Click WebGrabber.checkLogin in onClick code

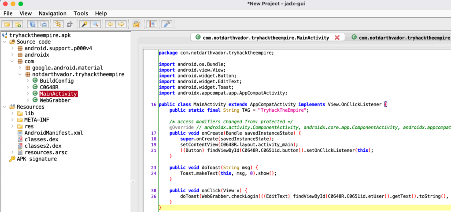229,196
